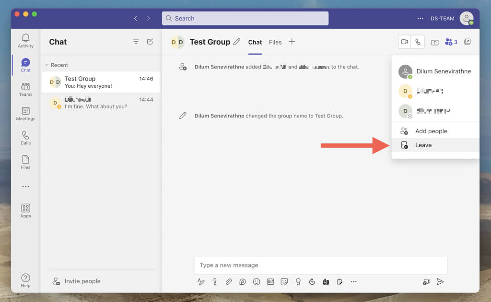Open the meet now video icon
This screenshot has width=491, height=302.
(426, 282)
